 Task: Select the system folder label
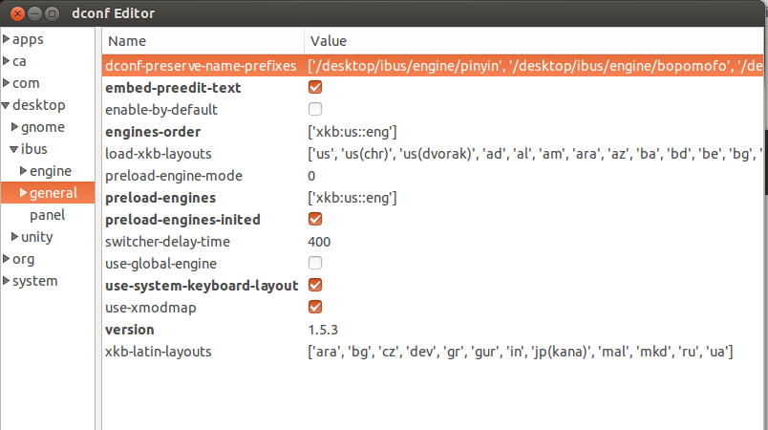click(34, 281)
